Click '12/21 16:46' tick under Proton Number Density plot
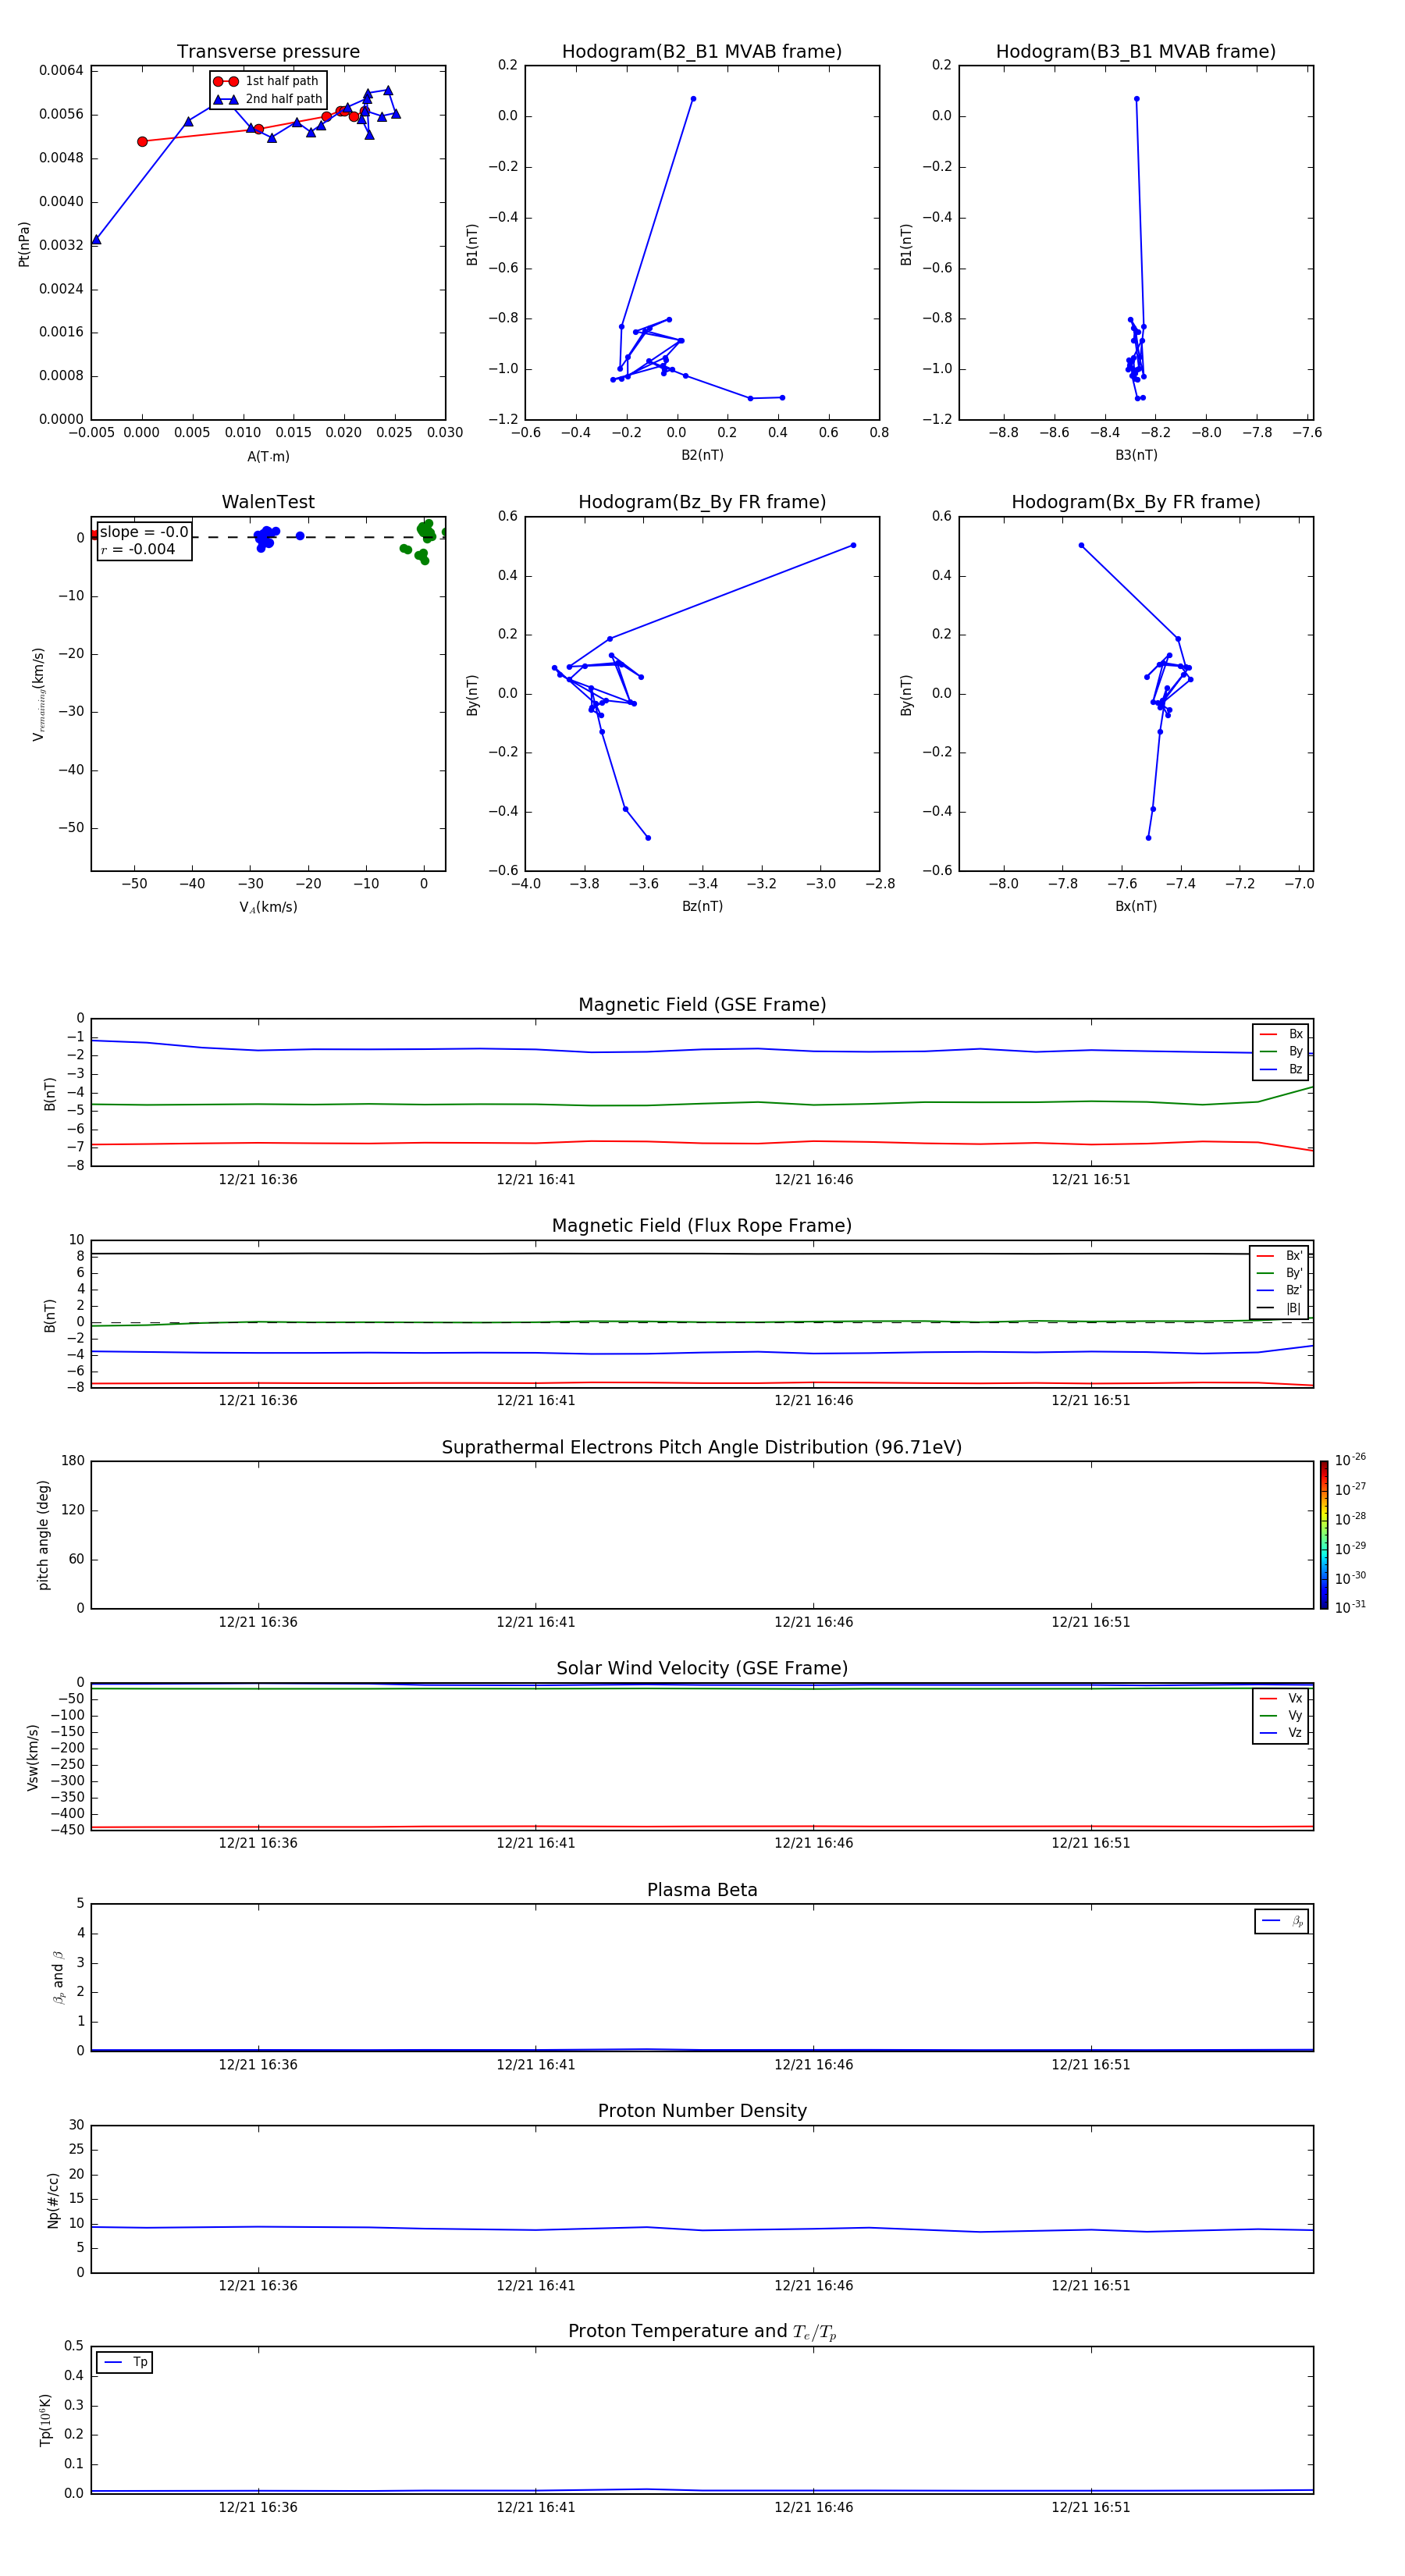 tap(813, 2286)
